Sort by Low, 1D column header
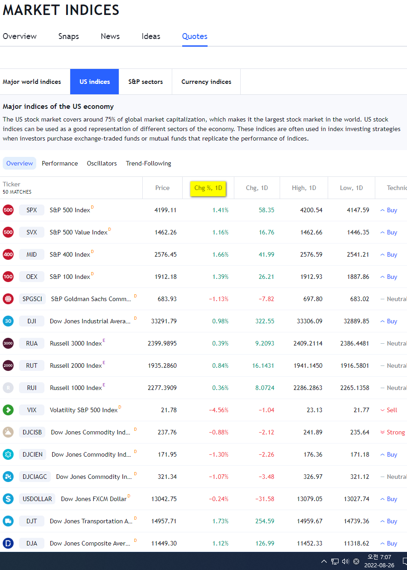The width and height of the screenshot is (407, 570). tap(351, 188)
